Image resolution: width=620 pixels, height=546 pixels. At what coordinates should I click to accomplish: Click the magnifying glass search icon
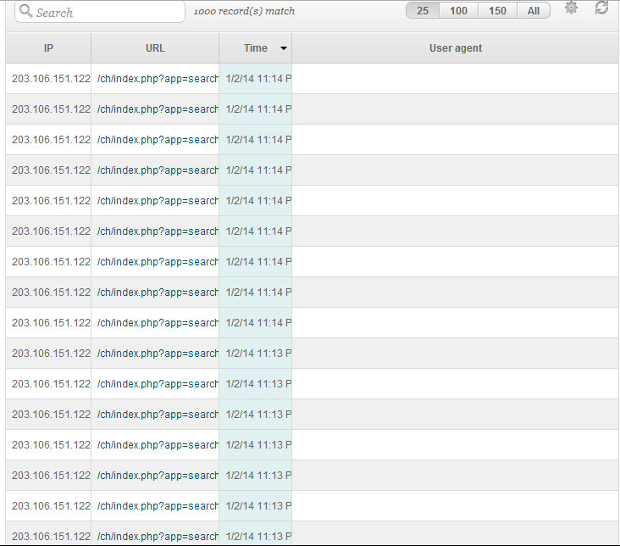25,12
